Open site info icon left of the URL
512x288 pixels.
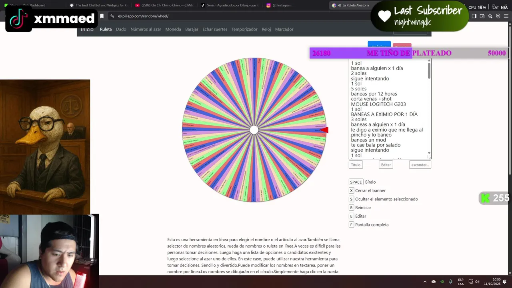[x=112, y=16]
